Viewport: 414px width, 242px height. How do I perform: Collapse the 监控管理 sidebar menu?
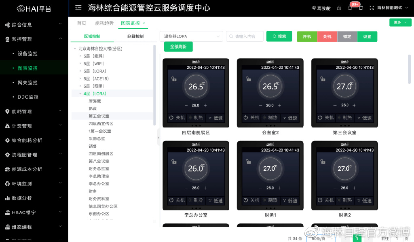click(x=34, y=39)
